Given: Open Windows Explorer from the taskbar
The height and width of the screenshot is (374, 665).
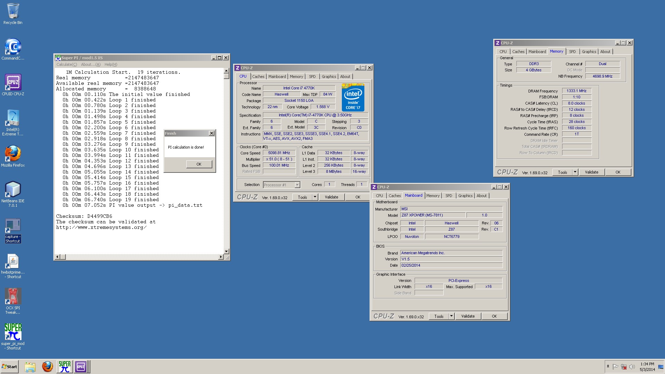Looking at the screenshot, I should [x=30, y=367].
